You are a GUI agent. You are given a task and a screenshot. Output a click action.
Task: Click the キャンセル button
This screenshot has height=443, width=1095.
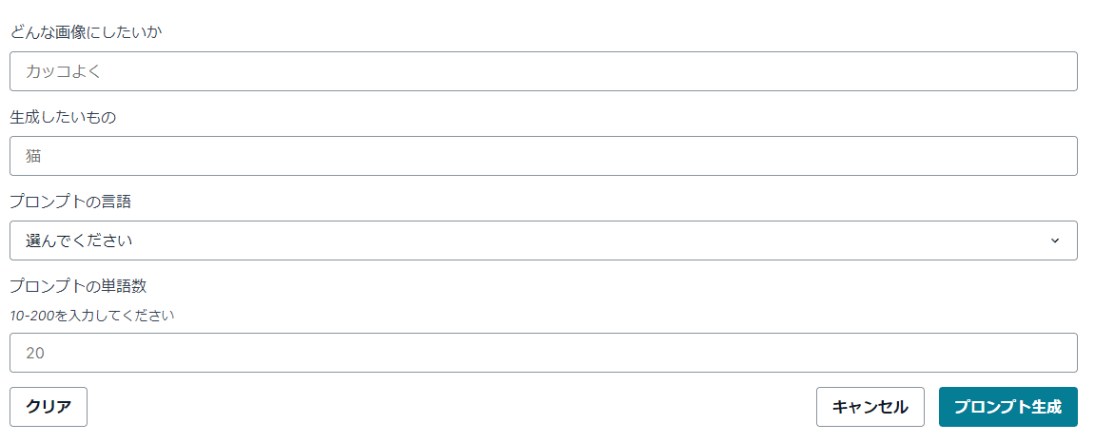click(x=870, y=407)
